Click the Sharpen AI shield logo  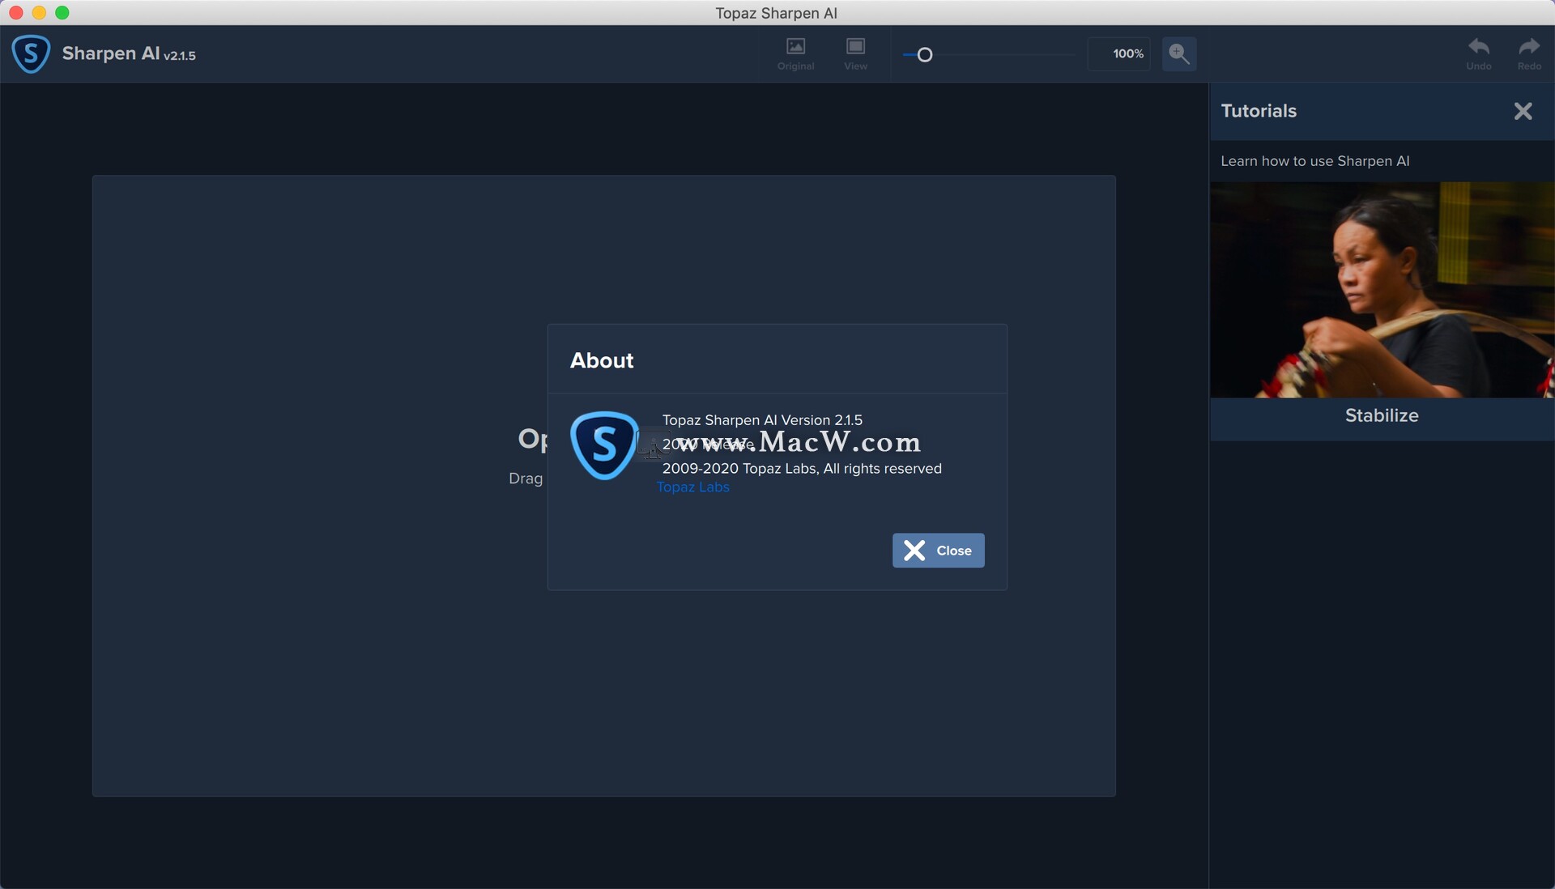tap(31, 54)
